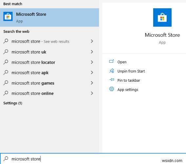186x164 pixels.
Task: Click magnifier icon beside "See web results" row
Action: pos(6,41)
